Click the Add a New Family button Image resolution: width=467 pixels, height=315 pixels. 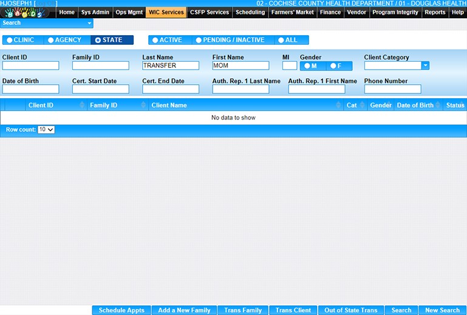[x=184, y=310]
